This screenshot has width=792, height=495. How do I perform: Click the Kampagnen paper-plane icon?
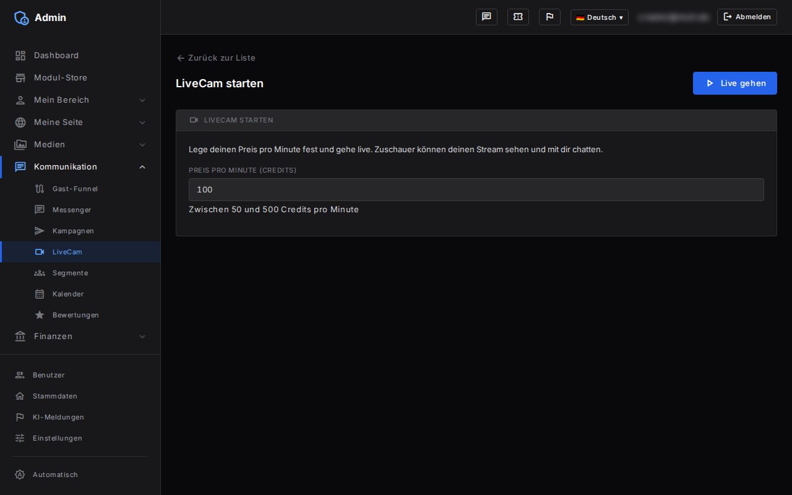pyautogui.click(x=40, y=231)
